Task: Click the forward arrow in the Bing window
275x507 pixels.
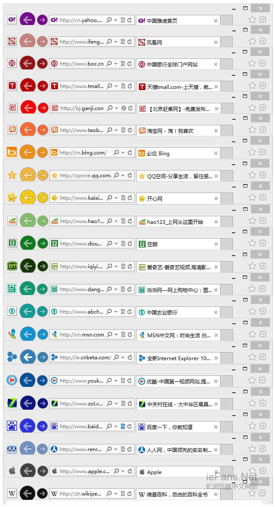Action: click(x=42, y=152)
